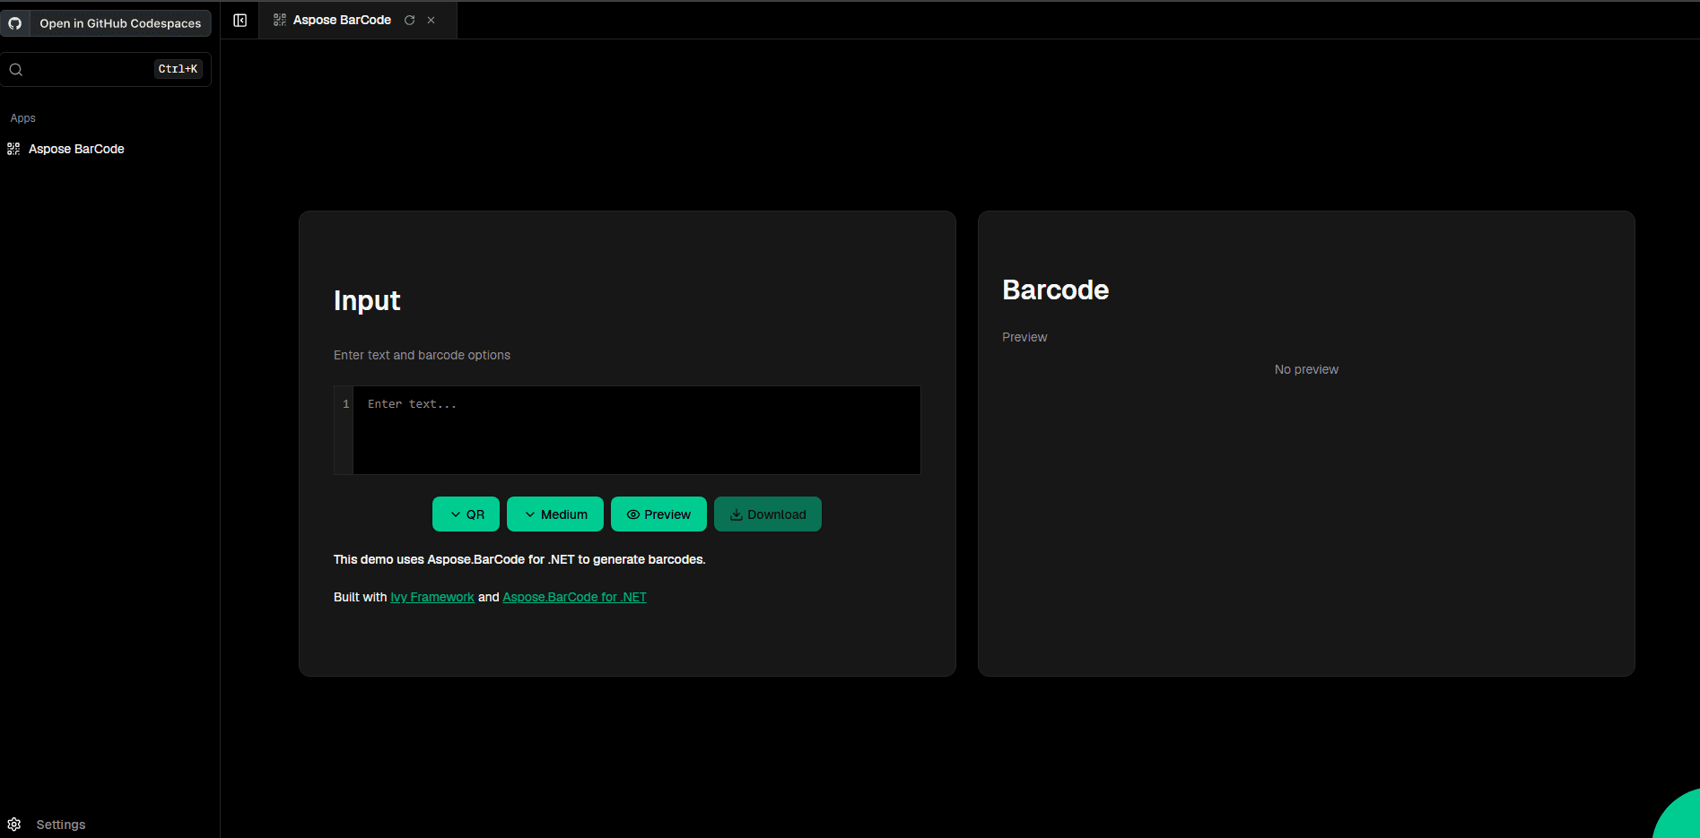Click the refresh icon on the Aspose BarCode tab
Viewport: 1700px width, 838px height.
point(410,19)
